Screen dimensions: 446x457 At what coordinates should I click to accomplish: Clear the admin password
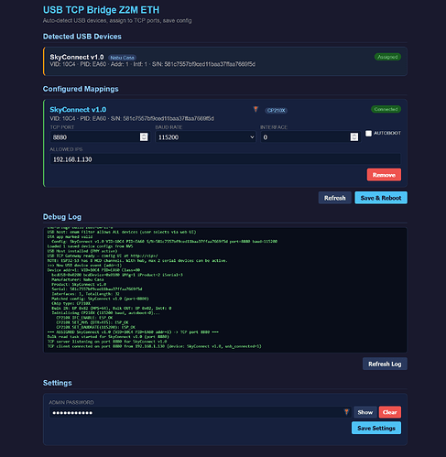click(x=390, y=412)
